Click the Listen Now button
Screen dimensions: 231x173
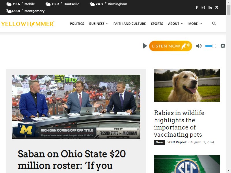tap(170, 46)
